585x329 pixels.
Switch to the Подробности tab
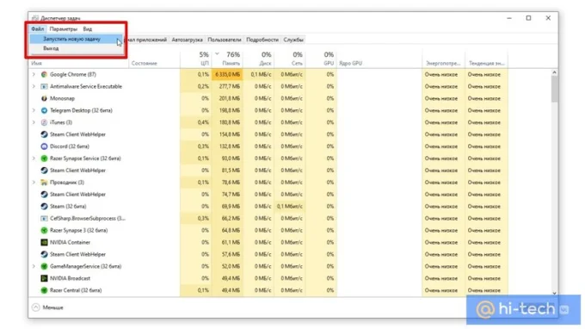click(x=262, y=40)
